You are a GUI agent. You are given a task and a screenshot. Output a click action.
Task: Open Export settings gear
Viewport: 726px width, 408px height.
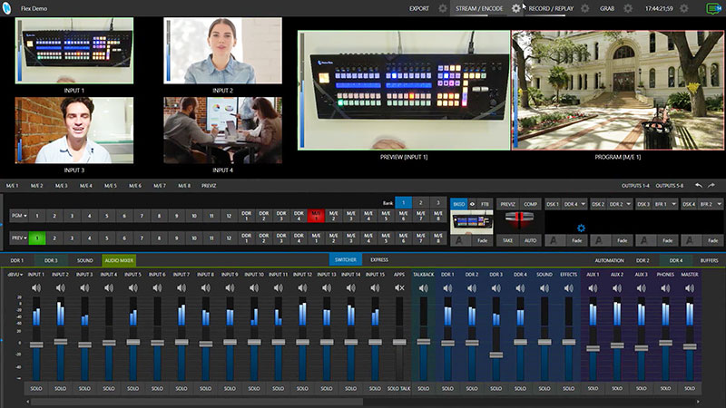(x=443, y=8)
